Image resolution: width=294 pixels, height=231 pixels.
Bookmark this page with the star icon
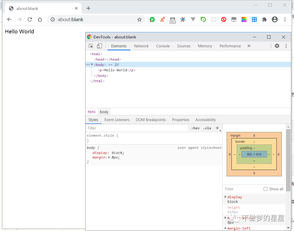pyautogui.click(x=139, y=20)
